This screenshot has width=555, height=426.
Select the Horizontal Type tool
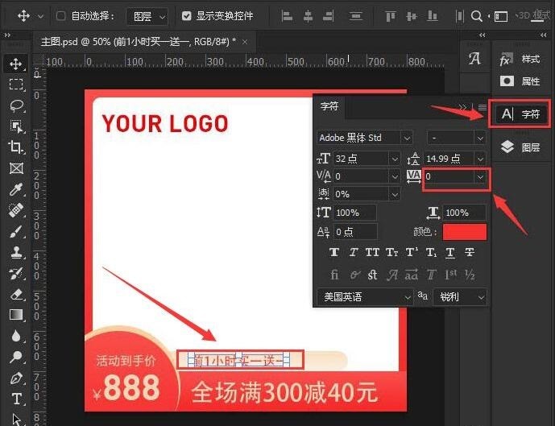(16, 399)
